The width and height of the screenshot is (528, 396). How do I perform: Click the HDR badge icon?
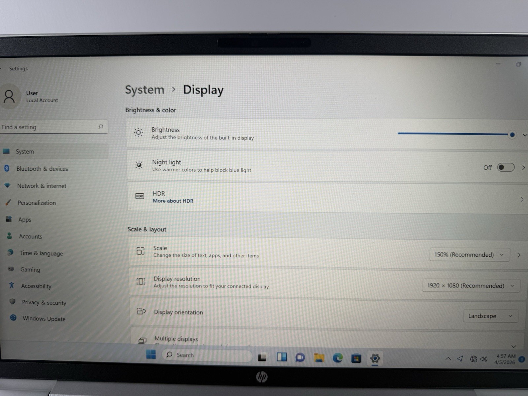point(140,196)
